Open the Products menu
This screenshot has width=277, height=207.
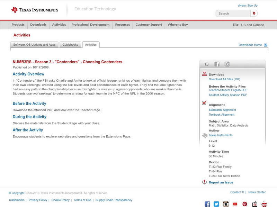(18, 25)
